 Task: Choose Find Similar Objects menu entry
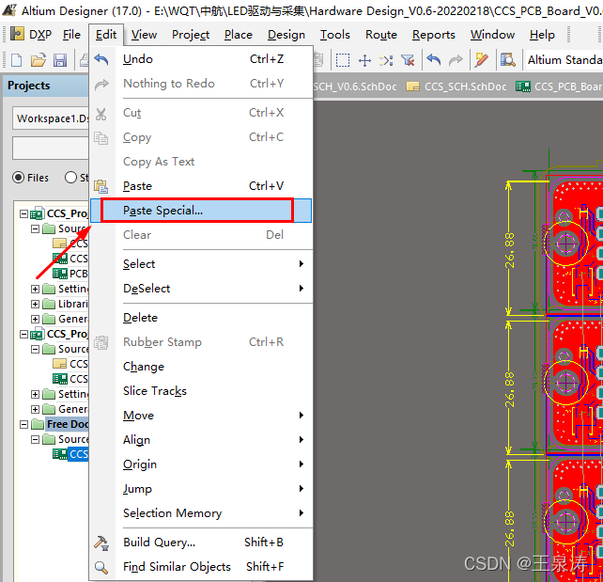click(201, 567)
